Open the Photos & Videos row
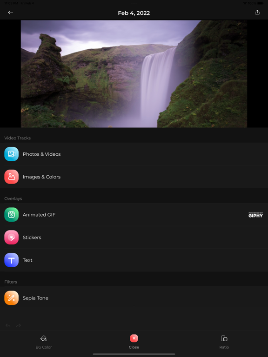 click(x=134, y=154)
